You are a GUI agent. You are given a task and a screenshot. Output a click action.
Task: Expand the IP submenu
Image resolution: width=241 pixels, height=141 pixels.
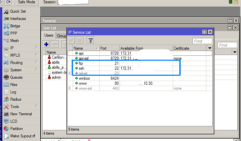(x=12, y=48)
